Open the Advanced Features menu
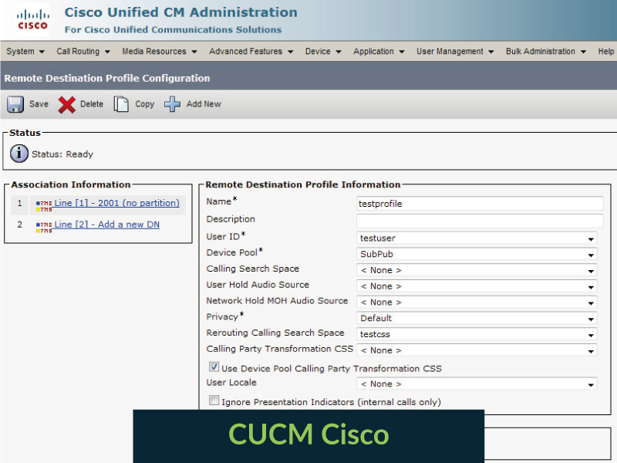This screenshot has width=617, height=463. click(x=251, y=51)
